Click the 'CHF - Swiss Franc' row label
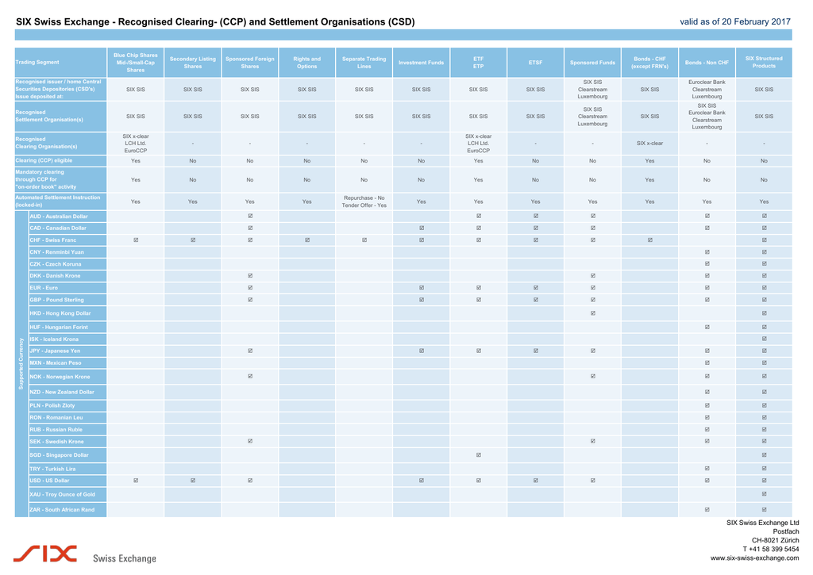Image resolution: width=813 pixels, height=575 pixels. [x=68, y=240]
